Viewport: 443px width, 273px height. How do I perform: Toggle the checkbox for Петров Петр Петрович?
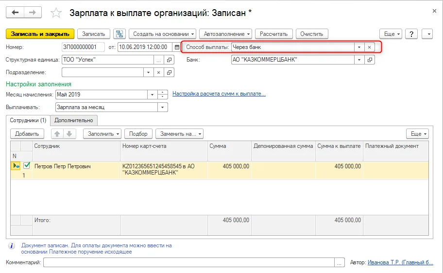(x=27, y=165)
